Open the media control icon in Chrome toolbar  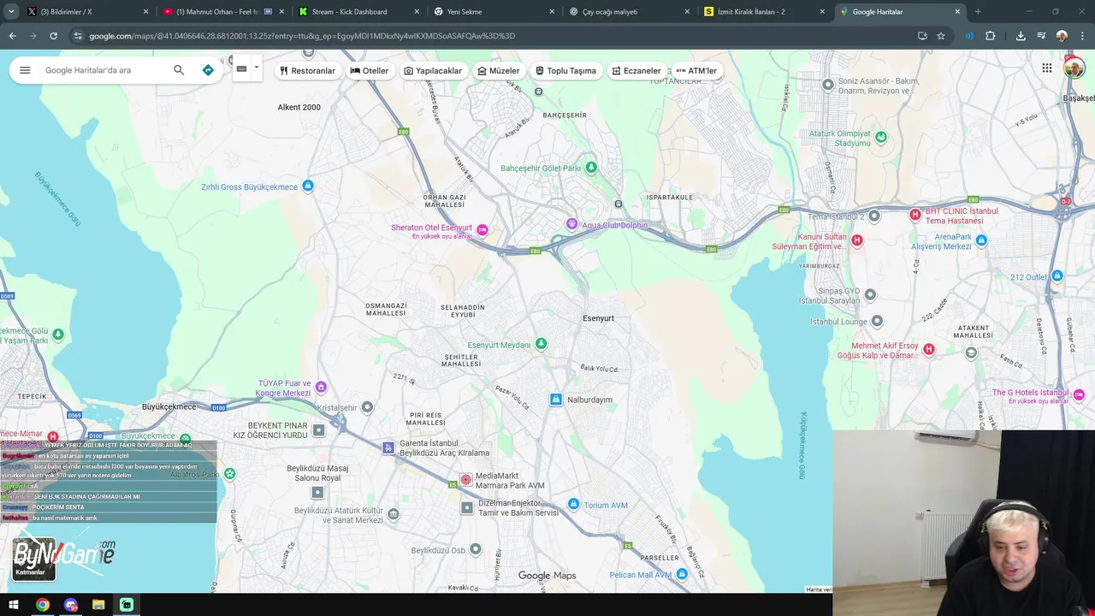pyautogui.click(x=1041, y=36)
